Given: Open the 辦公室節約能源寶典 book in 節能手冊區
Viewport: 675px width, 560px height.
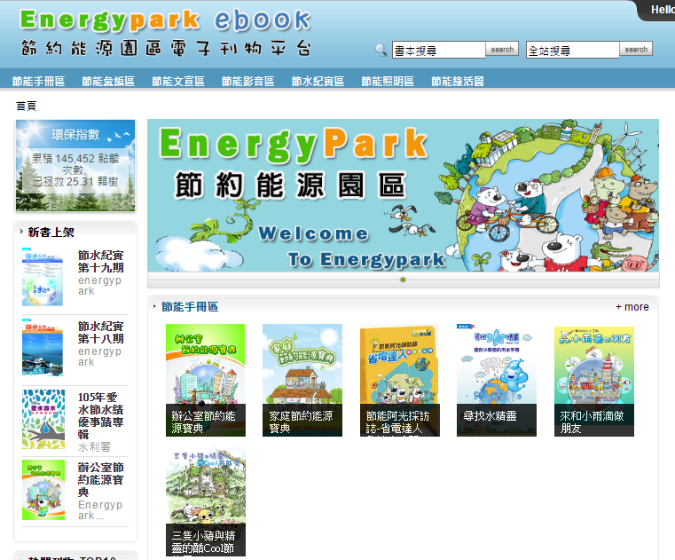Looking at the screenshot, I should tap(206, 380).
